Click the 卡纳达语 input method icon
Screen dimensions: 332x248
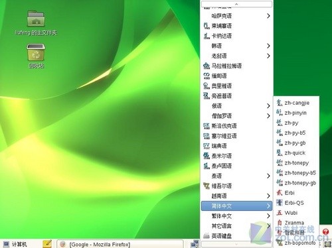tap(207, 36)
